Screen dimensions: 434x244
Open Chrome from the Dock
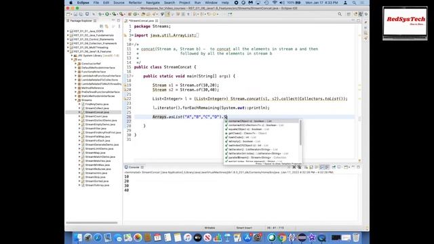click(x=282, y=238)
